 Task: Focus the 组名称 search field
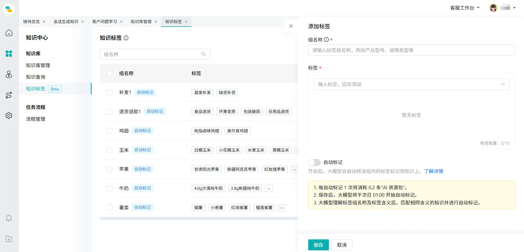pos(155,54)
